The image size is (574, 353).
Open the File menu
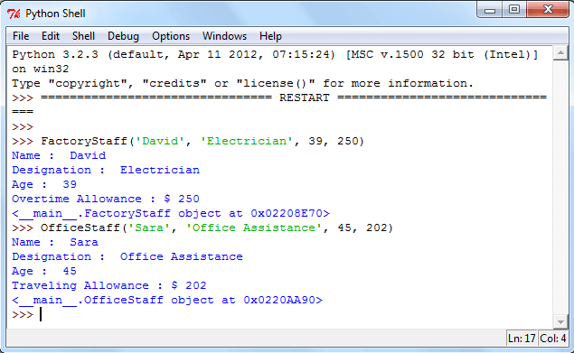click(21, 36)
